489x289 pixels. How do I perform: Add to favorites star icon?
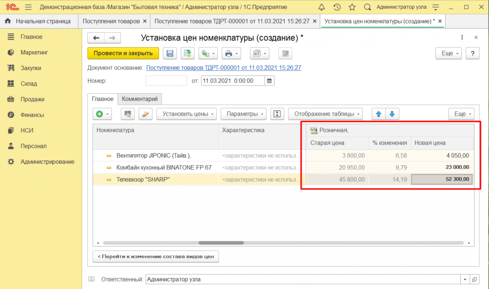point(352,7)
